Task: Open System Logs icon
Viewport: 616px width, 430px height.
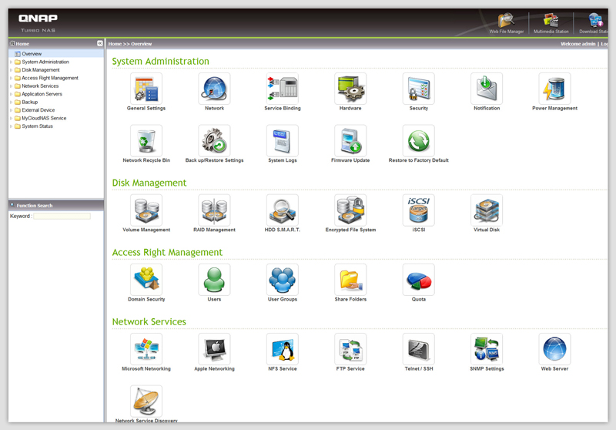Action: coord(283,141)
